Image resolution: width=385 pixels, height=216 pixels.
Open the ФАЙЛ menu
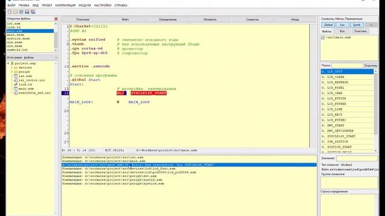(x=11, y=5)
